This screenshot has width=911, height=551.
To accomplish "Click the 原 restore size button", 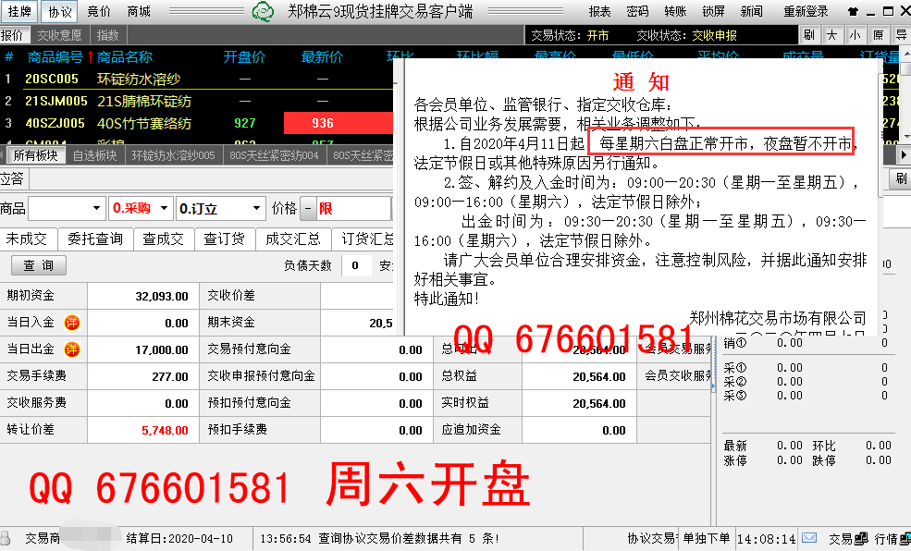I will [878, 35].
